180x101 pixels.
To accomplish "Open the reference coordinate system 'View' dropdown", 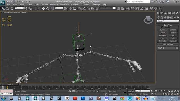I will click(59, 8).
